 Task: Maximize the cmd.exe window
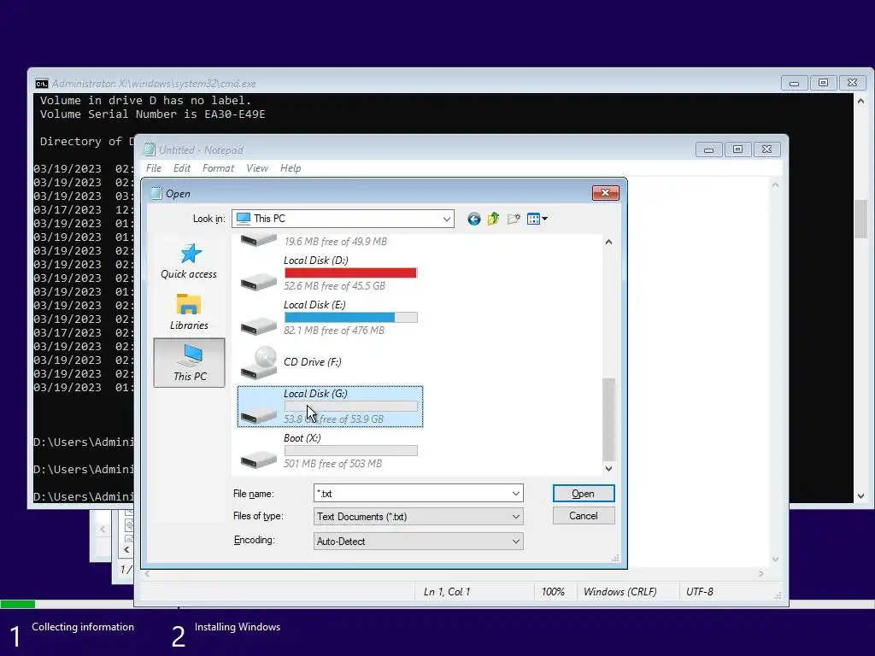(823, 83)
